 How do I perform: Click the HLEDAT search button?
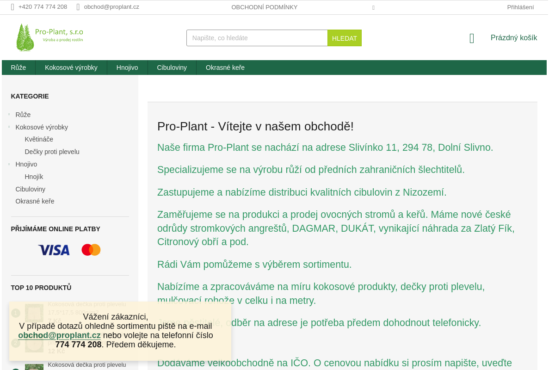(345, 38)
